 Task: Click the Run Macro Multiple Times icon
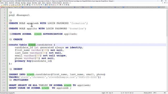click(66, 5)
